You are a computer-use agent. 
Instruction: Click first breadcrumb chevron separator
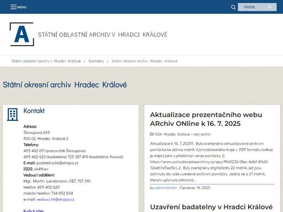point(85,61)
